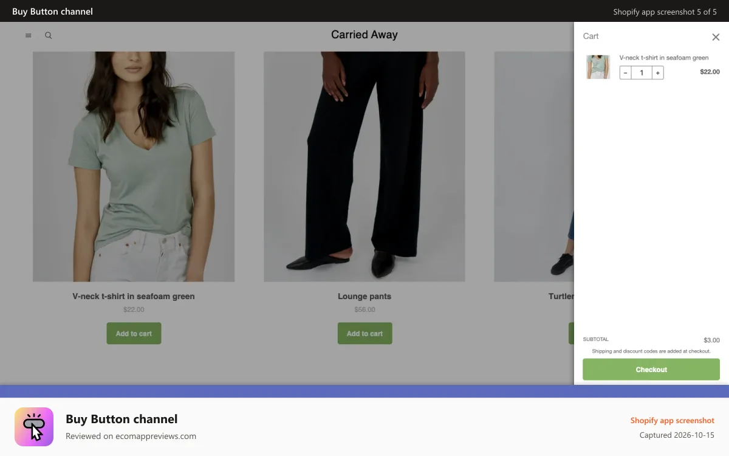The height and width of the screenshot is (456, 729).
Task: Close the Cart panel
Action: point(716,37)
